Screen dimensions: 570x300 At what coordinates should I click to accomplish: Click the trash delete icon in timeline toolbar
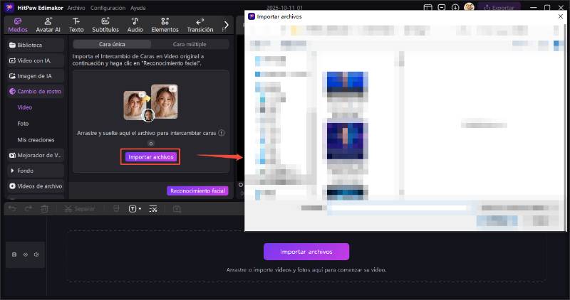[45, 209]
